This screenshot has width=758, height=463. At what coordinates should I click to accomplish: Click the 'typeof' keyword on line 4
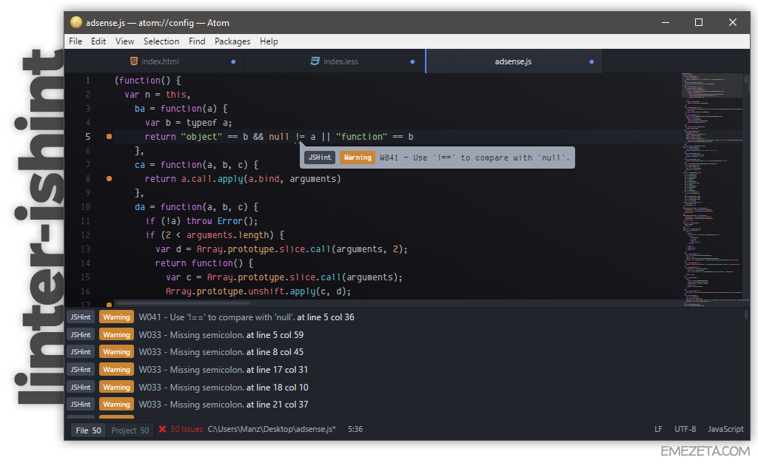[201, 123]
